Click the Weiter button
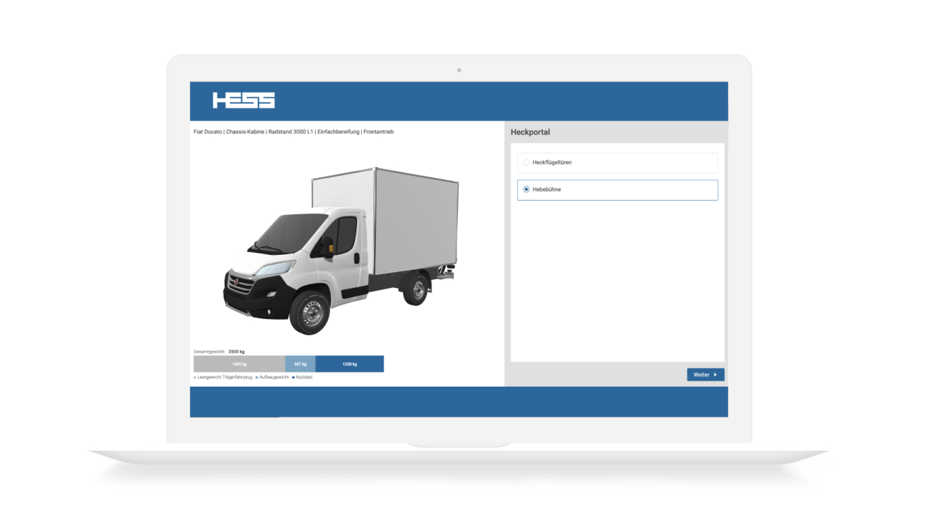 click(705, 375)
